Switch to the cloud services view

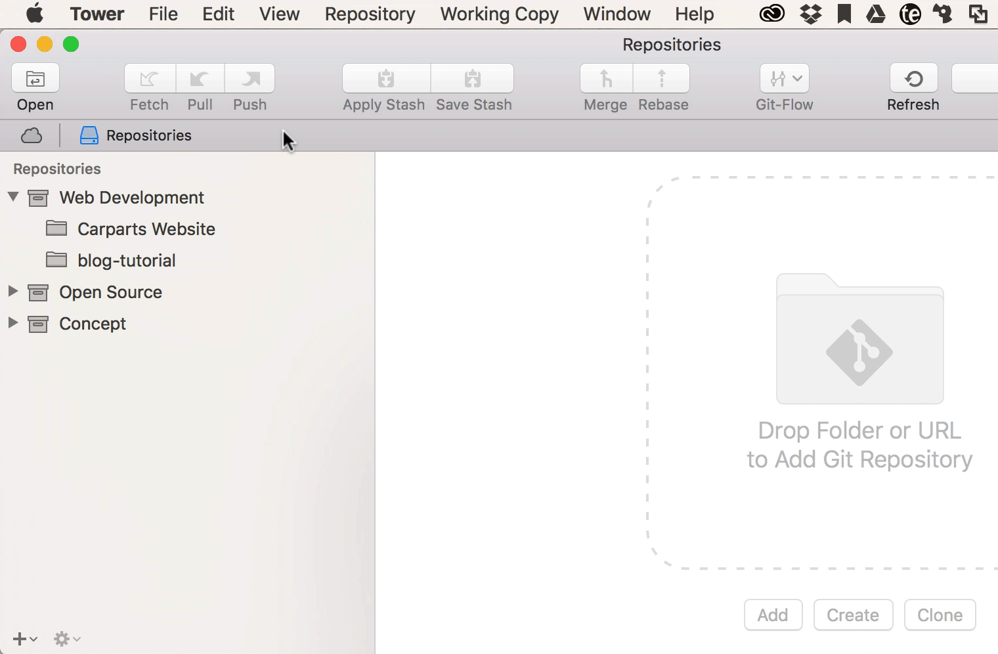point(32,135)
